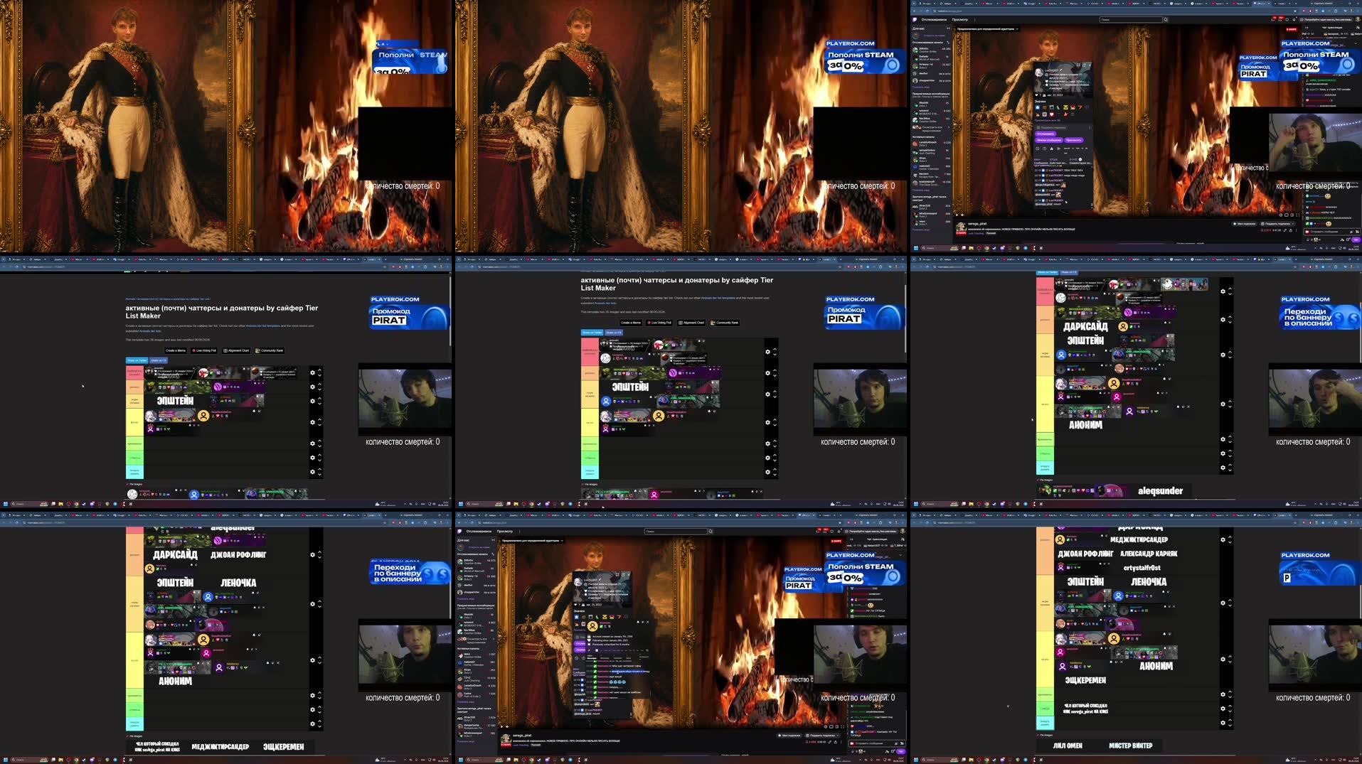
Task: Click the fully visible Отслеживать button in user card
Action: pyautogui.click(x=1046, y=134)
